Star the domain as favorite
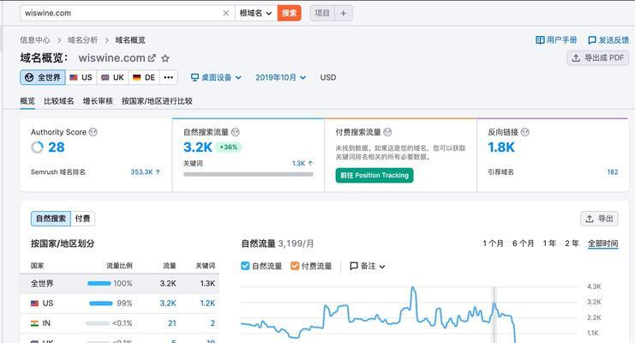The image size is (635, 343). (x=165, y=58)
